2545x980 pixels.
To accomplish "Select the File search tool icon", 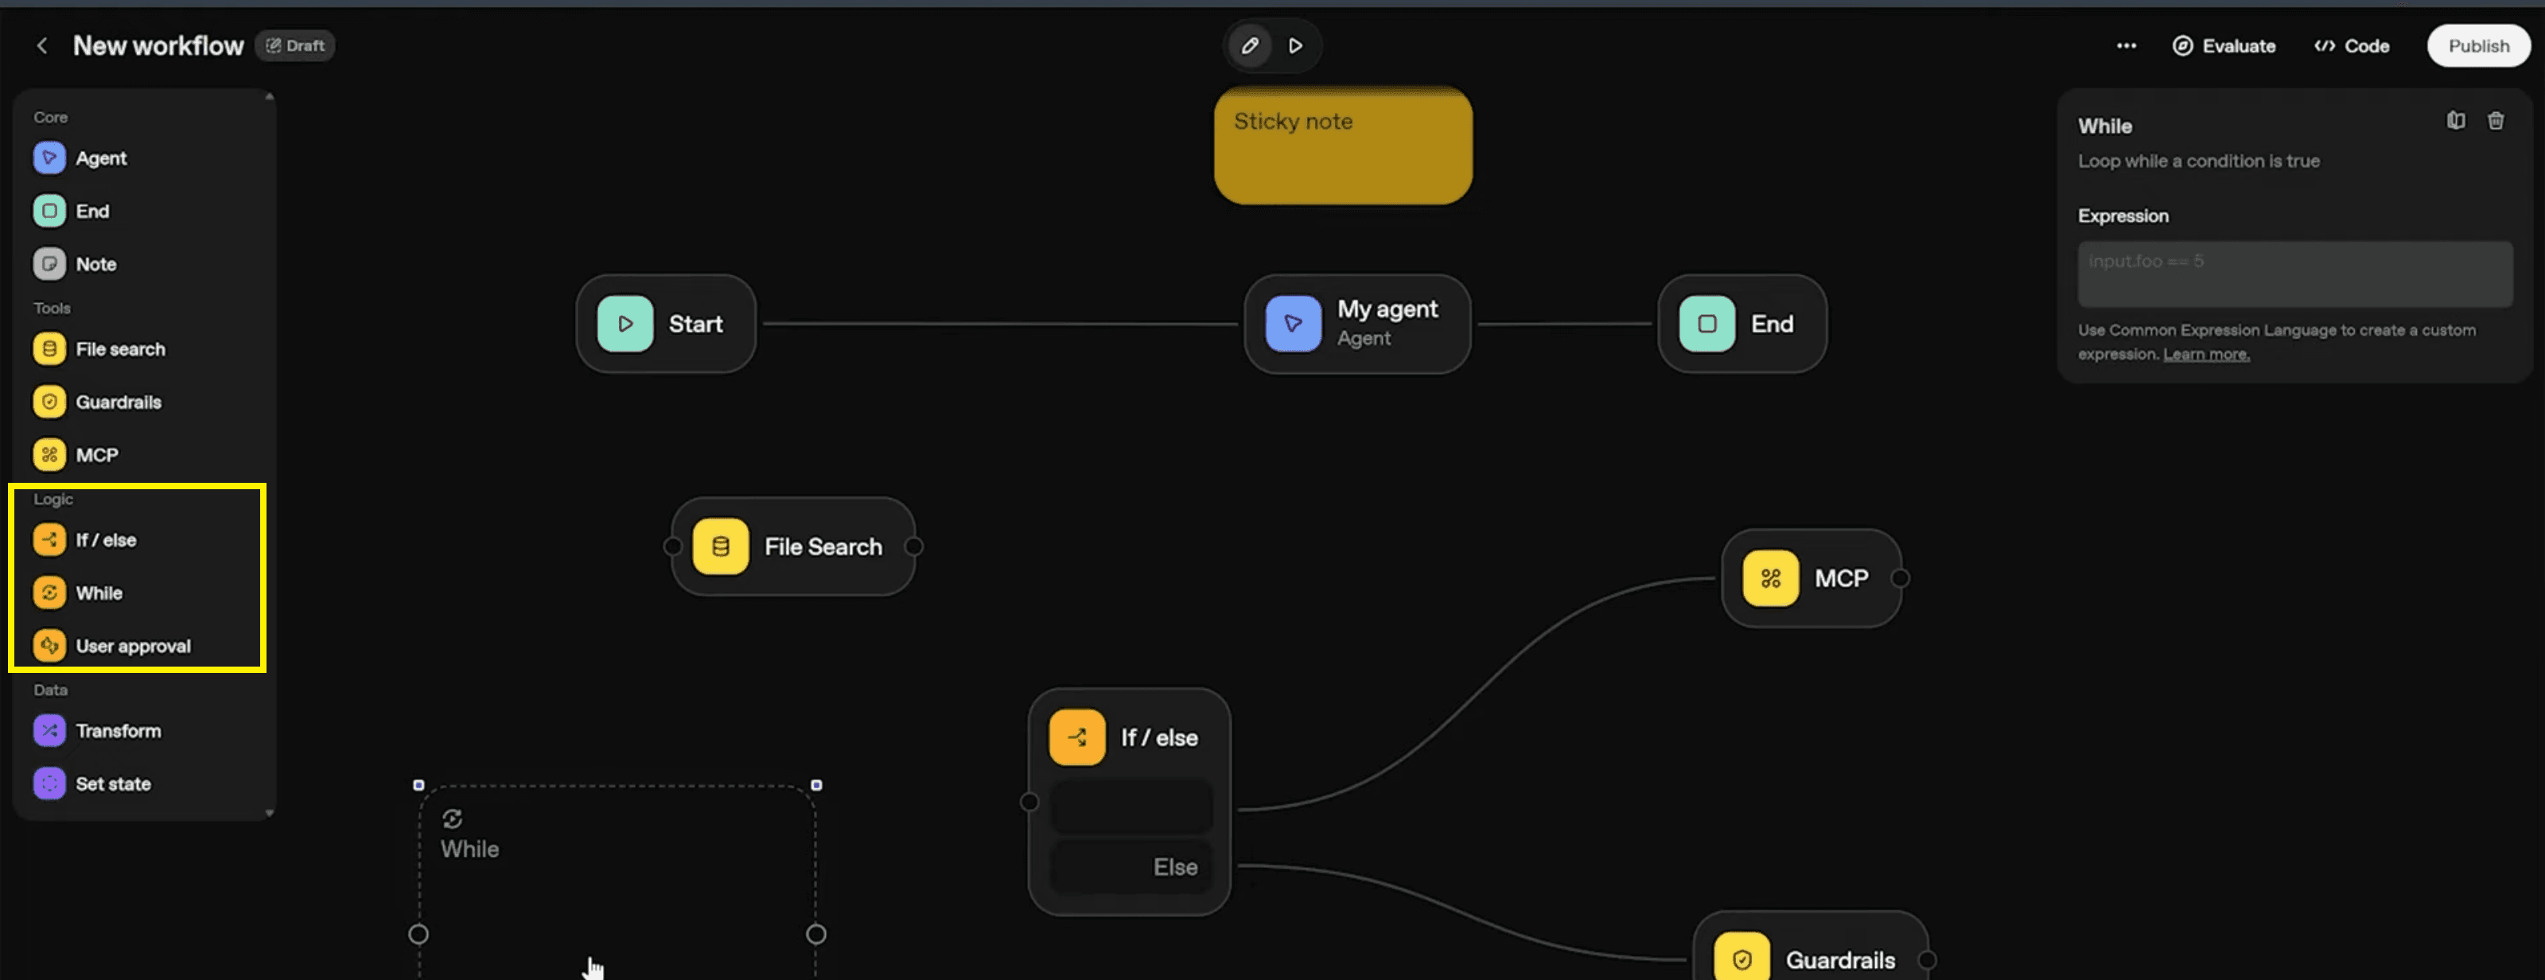I will 49,348.
